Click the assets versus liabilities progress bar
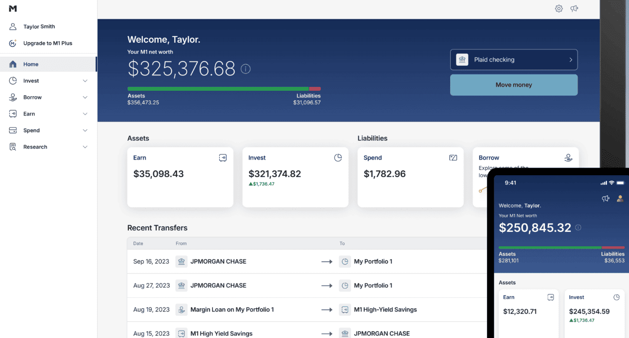Screen dimensions: 629x338 (x=224, y=89)
